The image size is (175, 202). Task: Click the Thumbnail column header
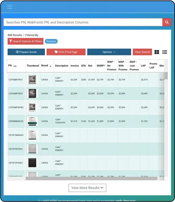[x=33, y=66]
